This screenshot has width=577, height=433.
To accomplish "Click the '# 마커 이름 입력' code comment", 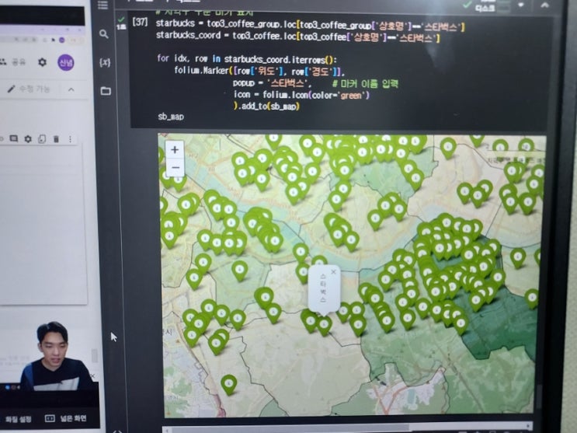I will click(365, 84).
